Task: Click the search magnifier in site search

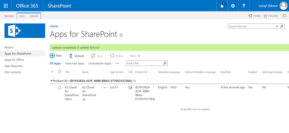Action: coord(282,26)
